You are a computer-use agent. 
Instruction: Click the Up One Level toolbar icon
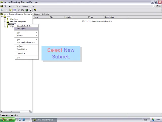(10, 10)
